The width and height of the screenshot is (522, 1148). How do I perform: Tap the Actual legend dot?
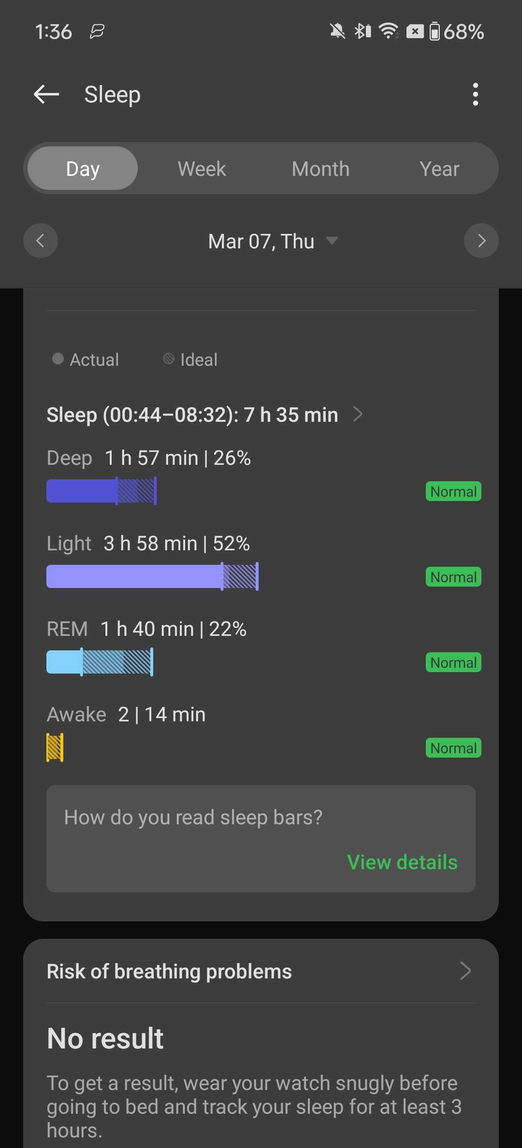(58, 359)
